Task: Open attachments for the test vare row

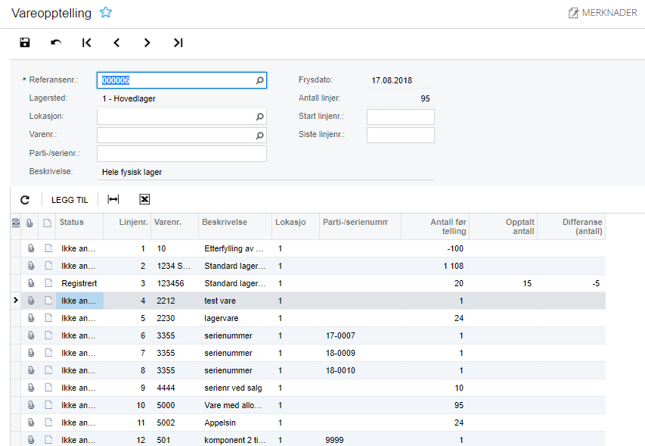Action: (x=31, y=301)
